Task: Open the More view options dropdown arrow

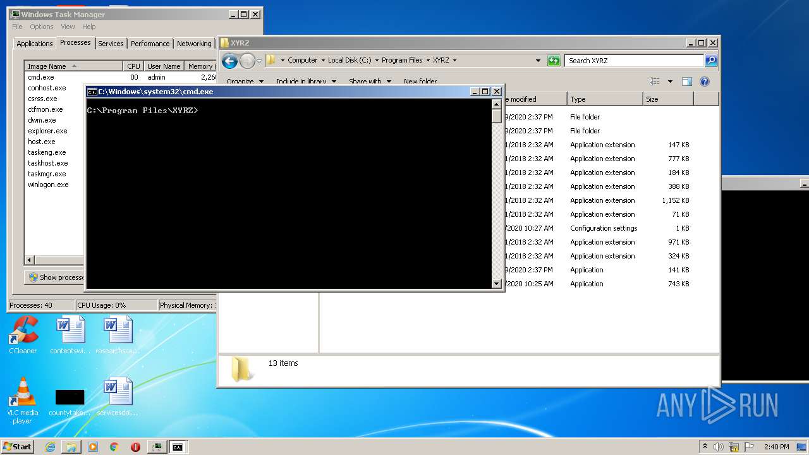Action: pos(670,82)
